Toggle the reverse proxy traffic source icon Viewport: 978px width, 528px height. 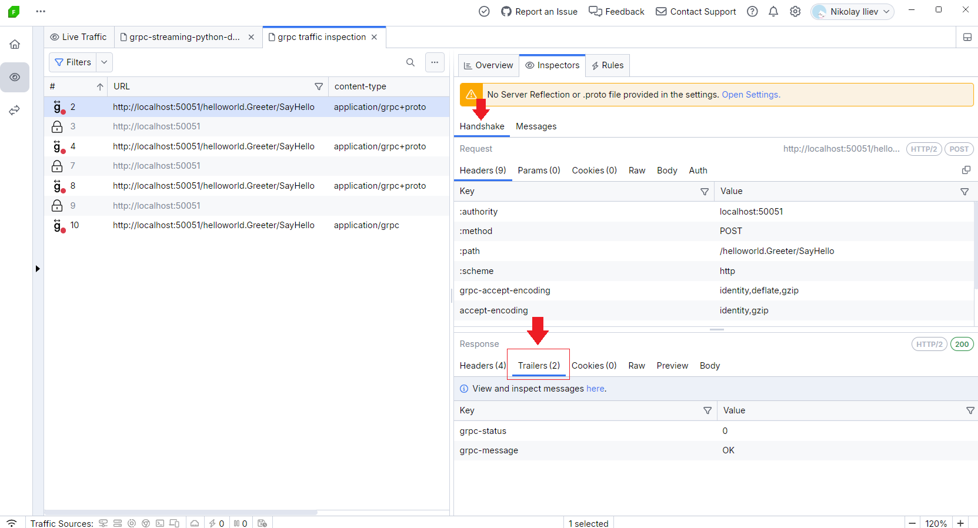[117, 523]
